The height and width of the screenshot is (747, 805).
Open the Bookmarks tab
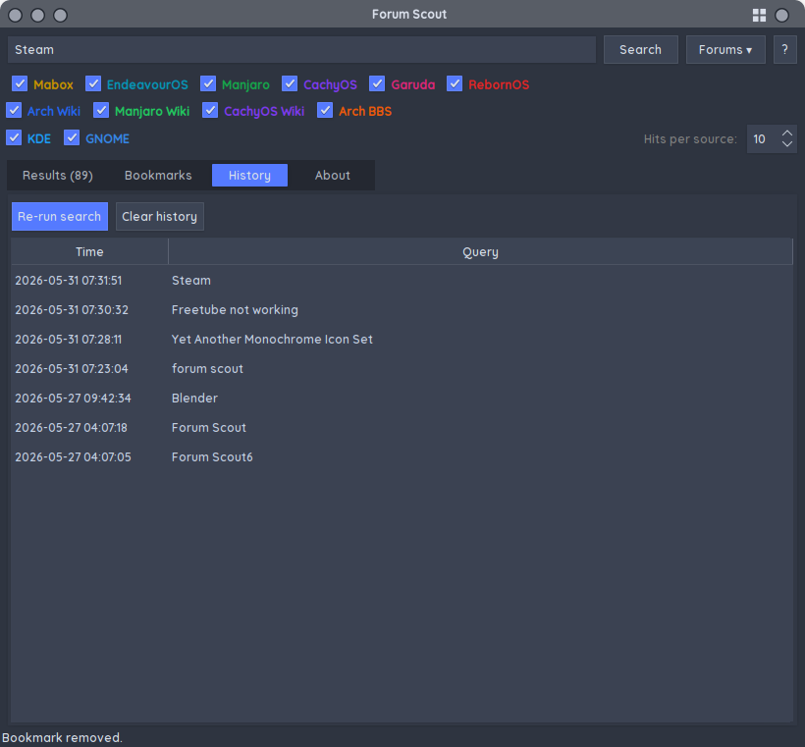(158, 176)
